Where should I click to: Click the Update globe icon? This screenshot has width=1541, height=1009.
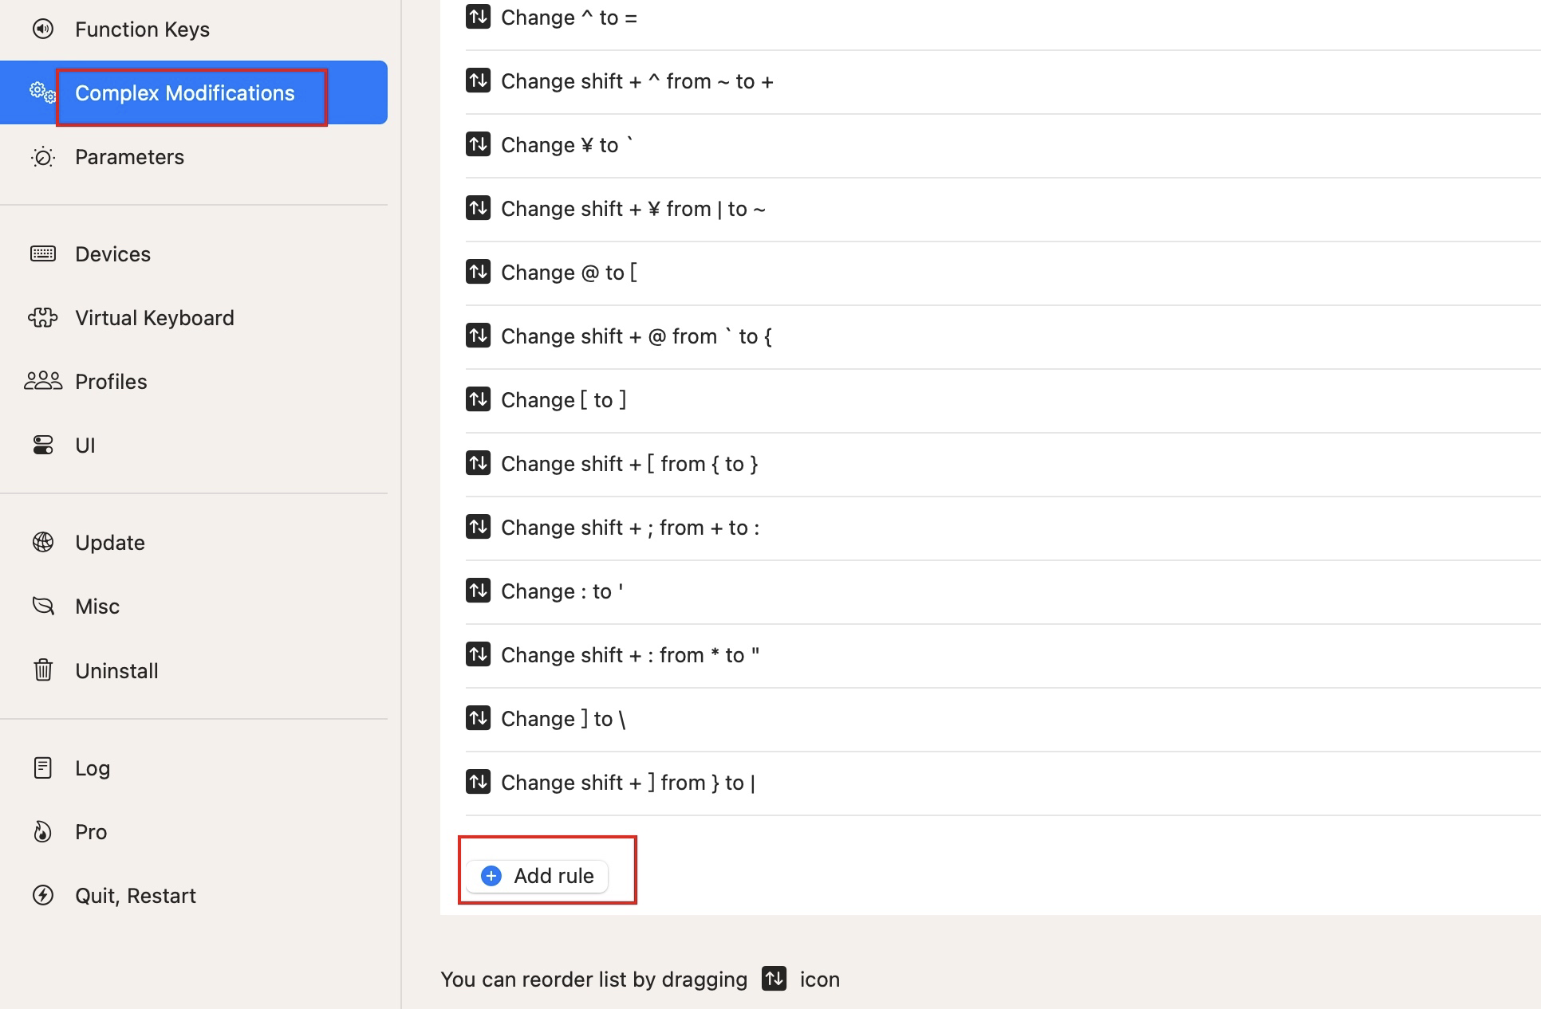tap(43, 543)
